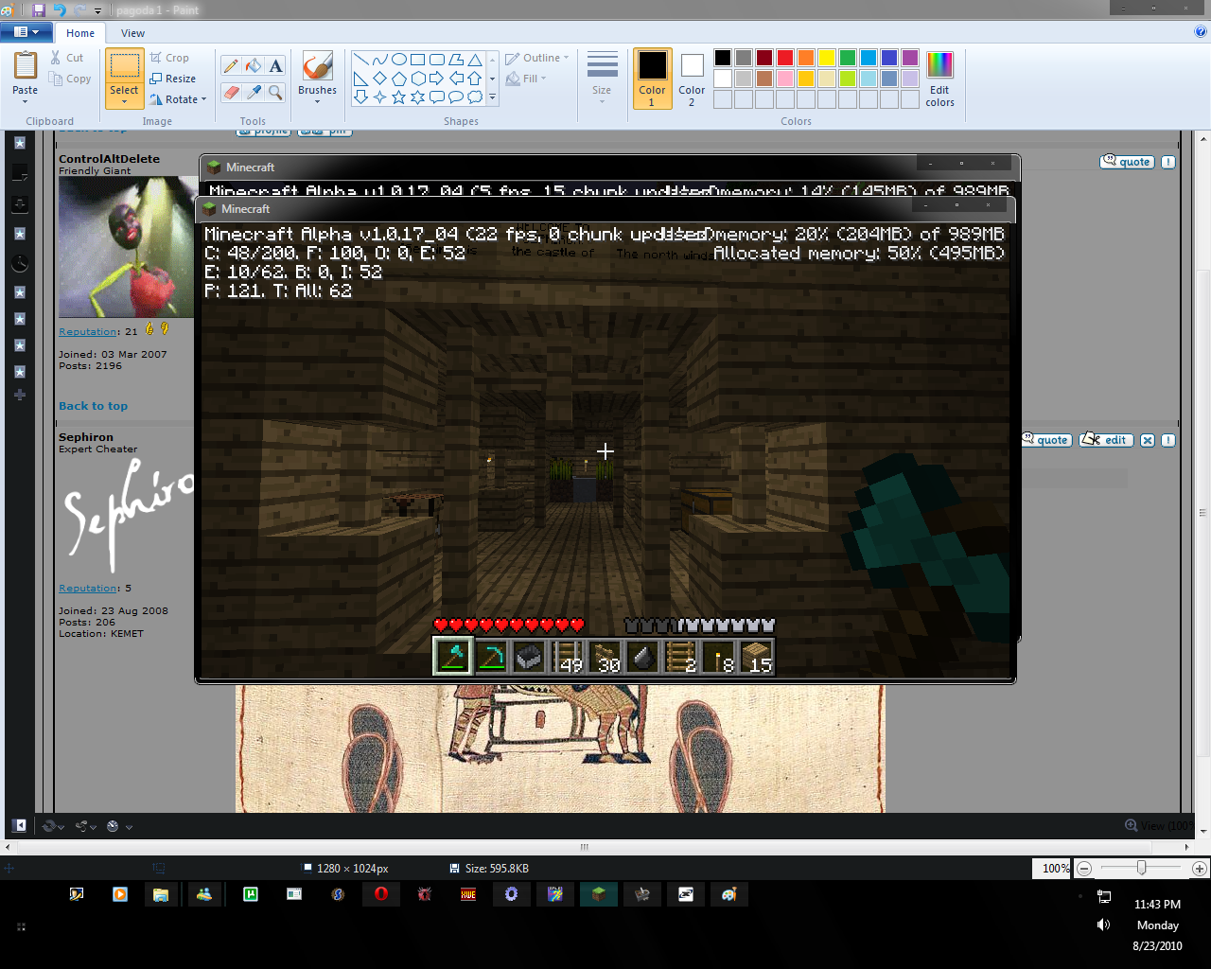Open the Edit colors dialog
This screenshot has height=969, width=1211.
point(939,79)
